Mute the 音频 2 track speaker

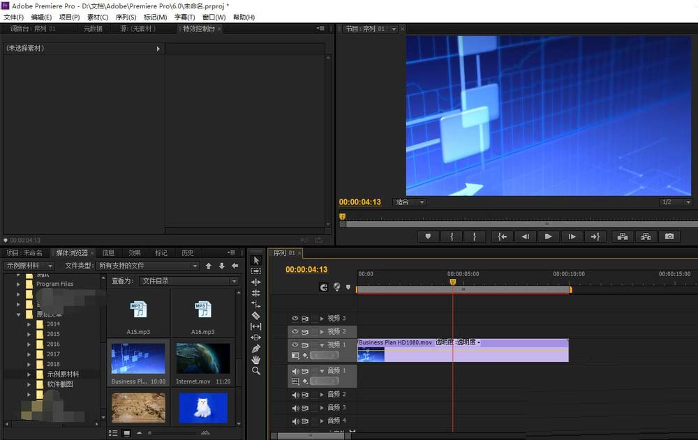click(295, 395)
